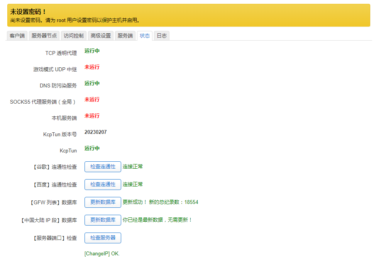This screenshot has width=374, height=272.
Task: Go to the 高级设置 tab
Action: 101,36
